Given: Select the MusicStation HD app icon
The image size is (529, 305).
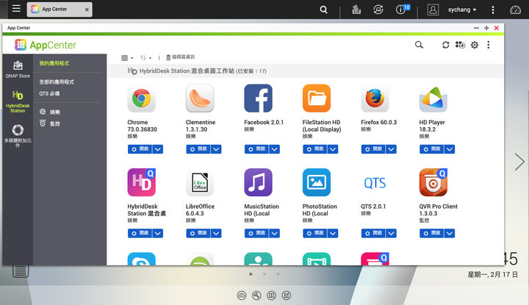Looking at the screenshot, I should tap(258, 182).
